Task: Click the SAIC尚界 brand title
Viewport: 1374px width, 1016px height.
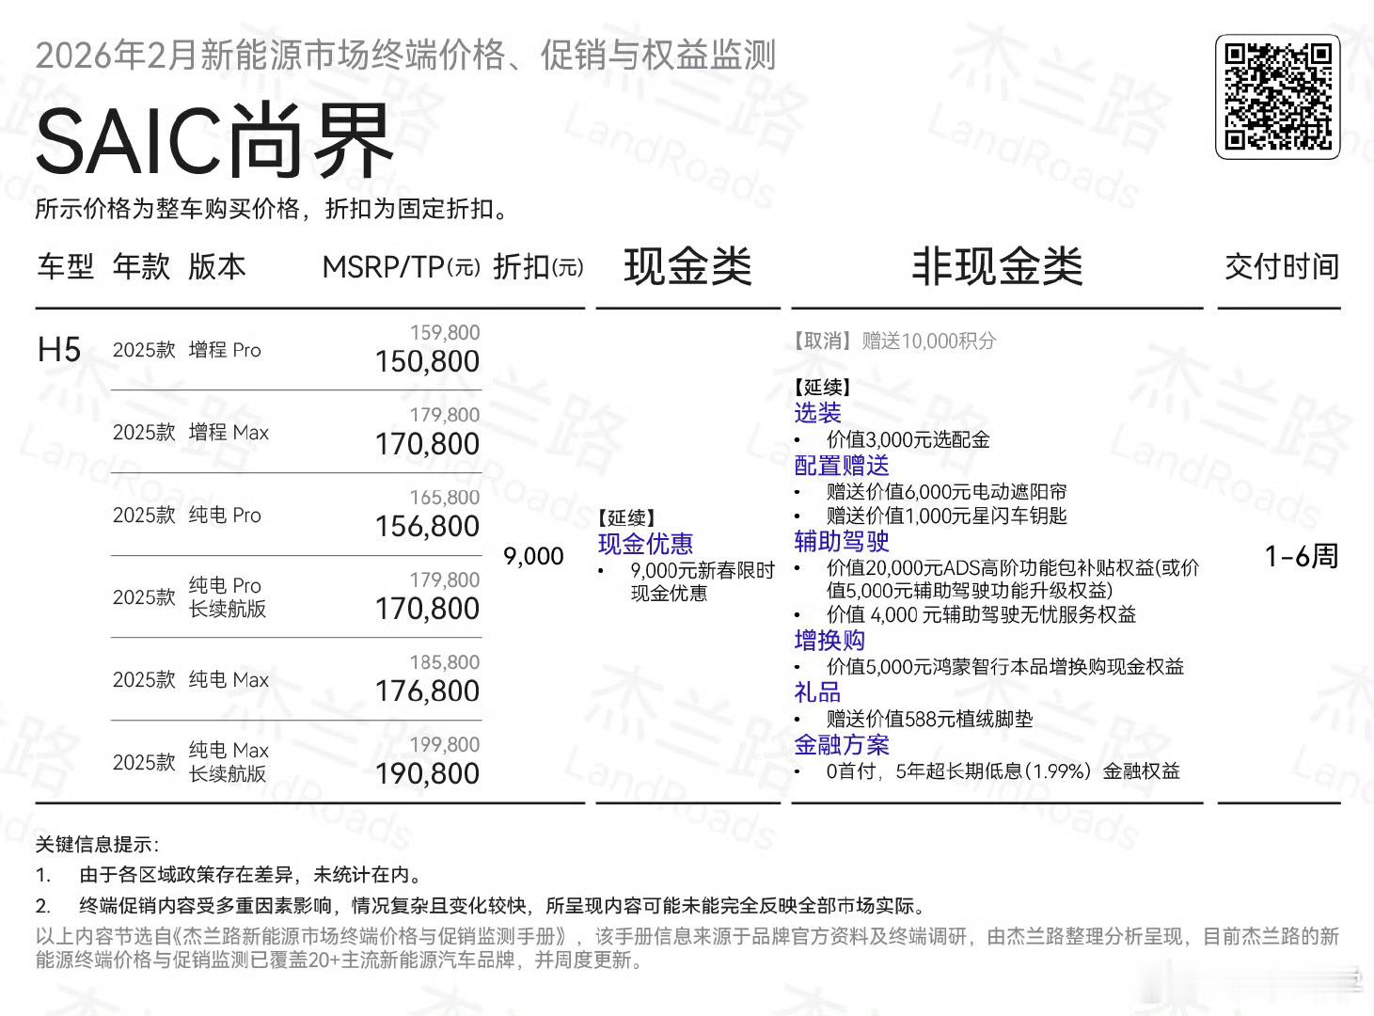Action: 213,141
